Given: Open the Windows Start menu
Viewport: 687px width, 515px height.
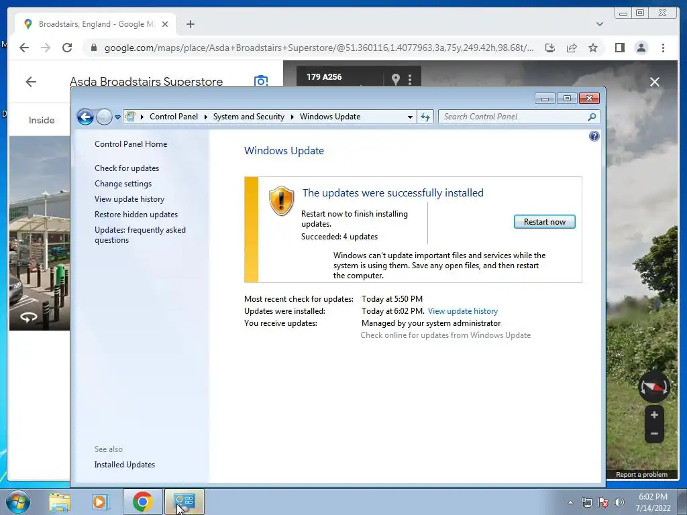Looking at the screenshot, I should pos(18,502).
